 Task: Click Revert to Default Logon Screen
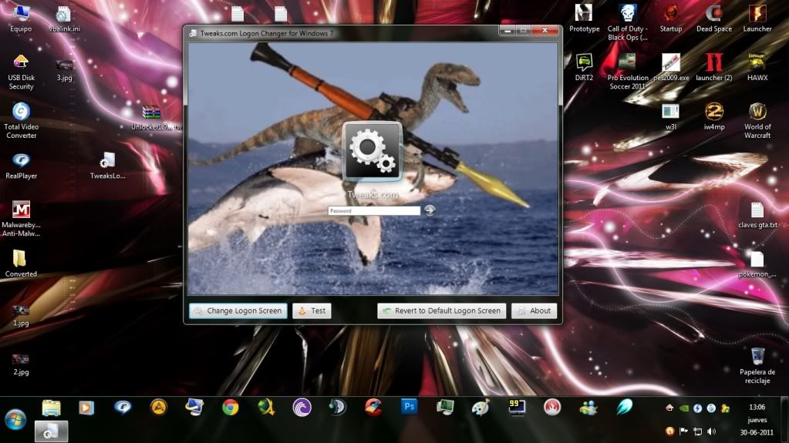[442, 310]
